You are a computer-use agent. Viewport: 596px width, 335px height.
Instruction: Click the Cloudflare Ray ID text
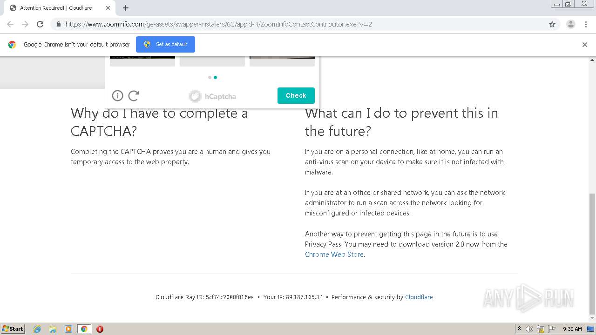[204, 297]
